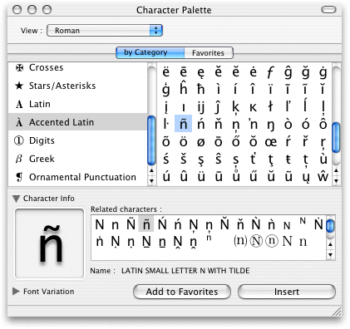Select the ŵ character in bottom row
The height and width of the screenshot is (329, 350).
323,176
